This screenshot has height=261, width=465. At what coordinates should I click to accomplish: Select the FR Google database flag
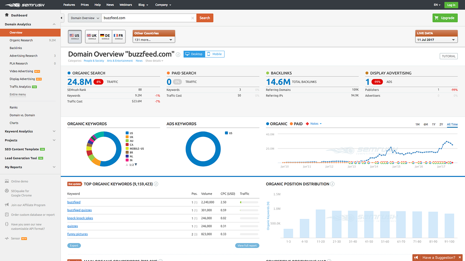pos(119,37)
